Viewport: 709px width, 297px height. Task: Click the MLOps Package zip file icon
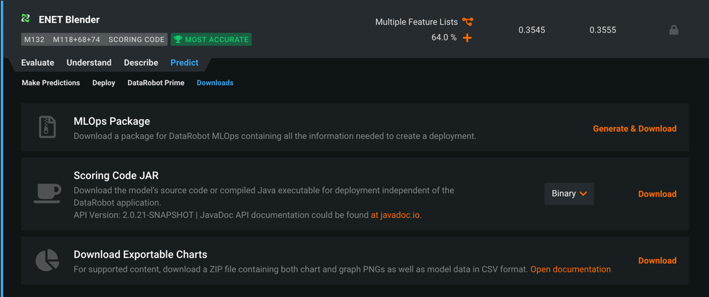tap(47, 127)
